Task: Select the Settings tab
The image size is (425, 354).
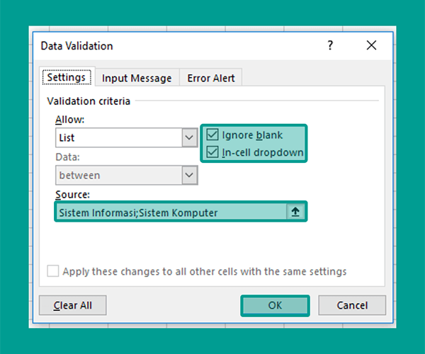Action: pyautogui.click(x=67, y=77)
